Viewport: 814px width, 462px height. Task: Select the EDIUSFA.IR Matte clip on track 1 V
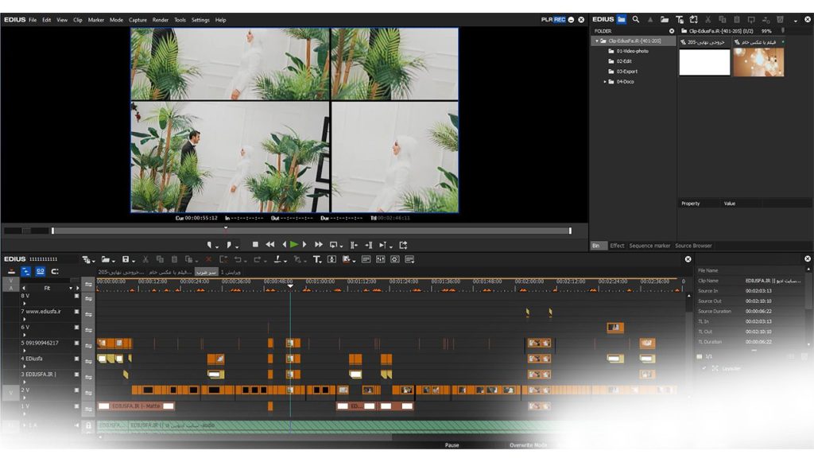click(x=136, y=406)
